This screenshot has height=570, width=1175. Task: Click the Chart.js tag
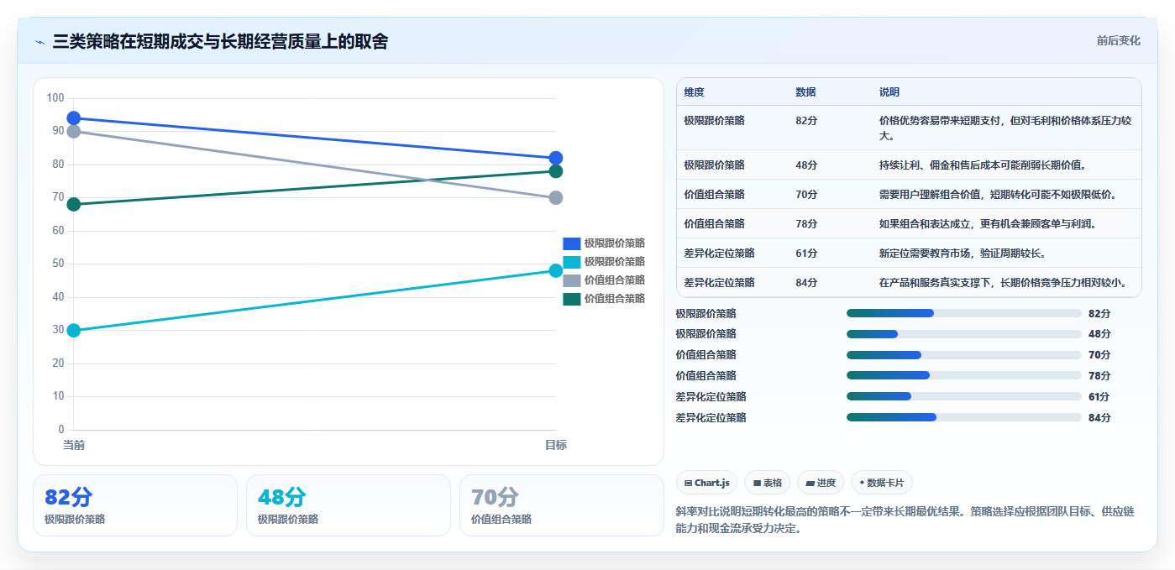[x=706, y=483]
